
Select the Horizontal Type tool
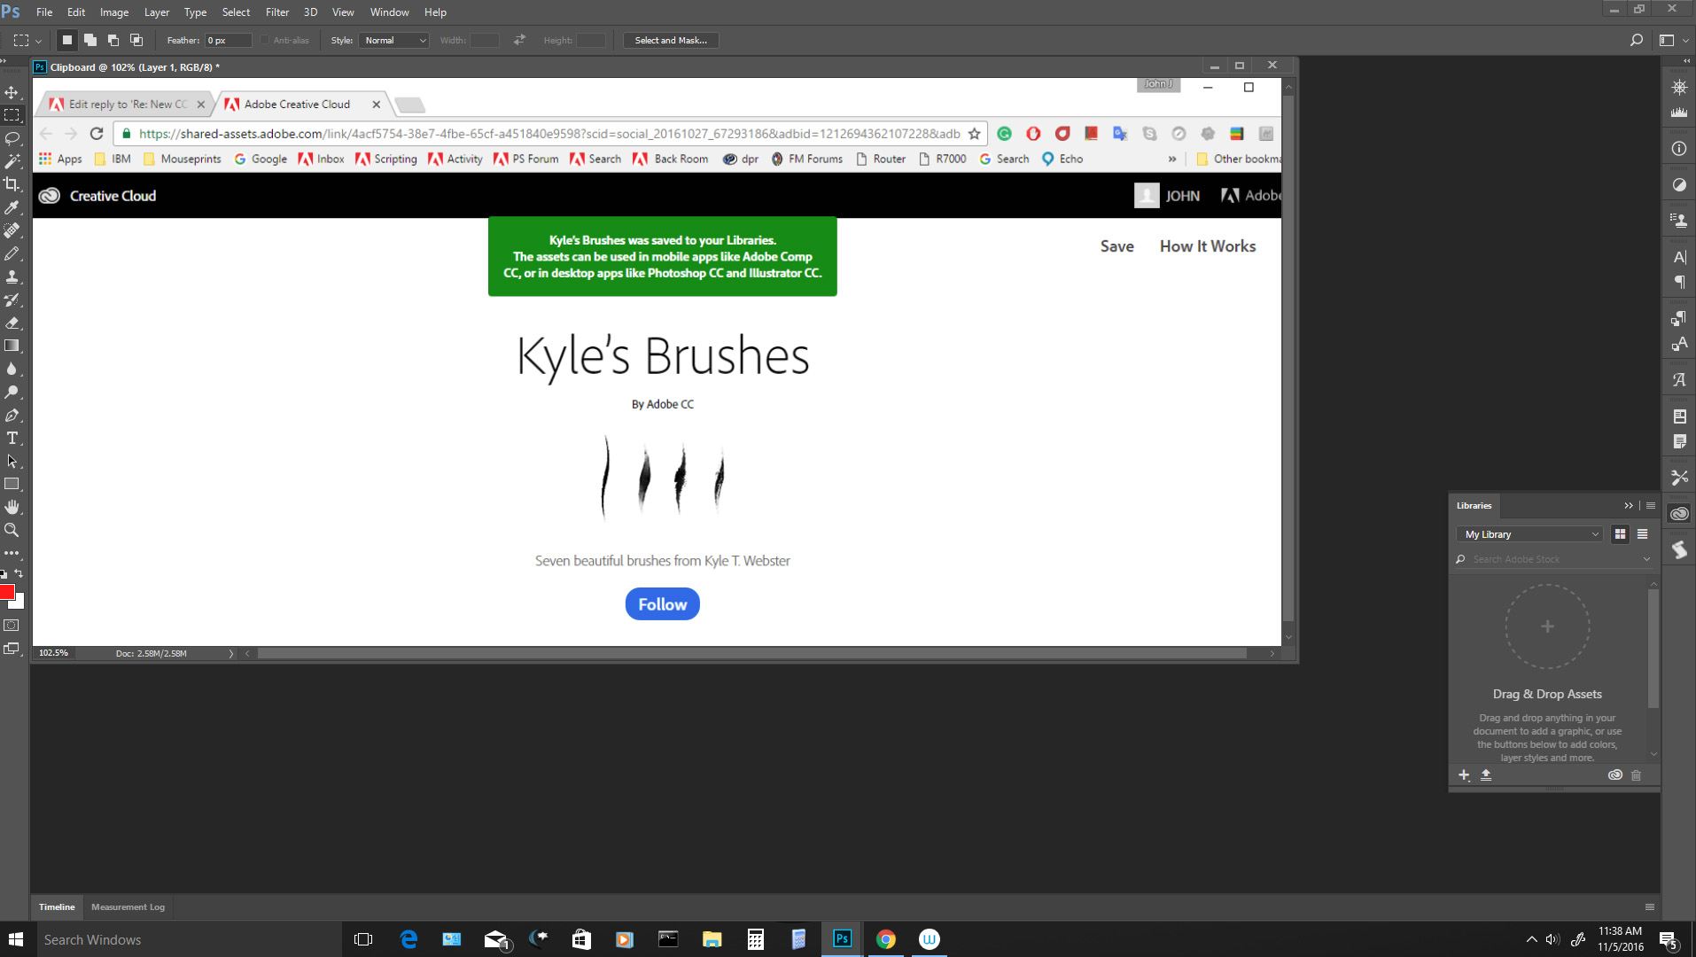12,438
